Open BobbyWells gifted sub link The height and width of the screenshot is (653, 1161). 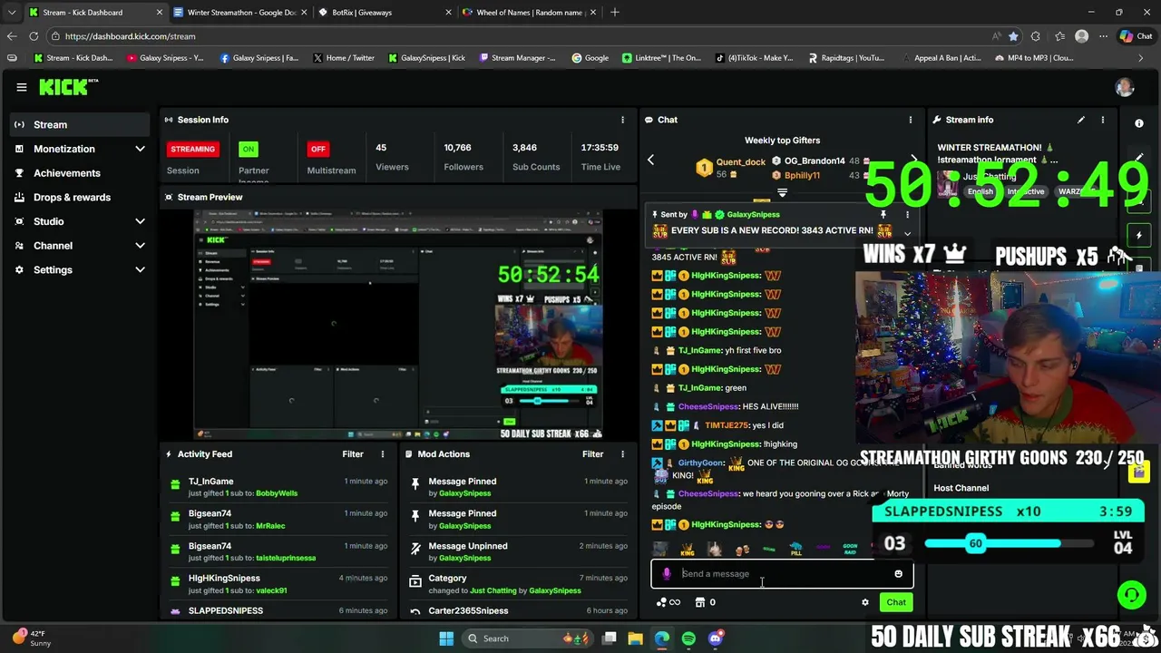pos(277,493)
